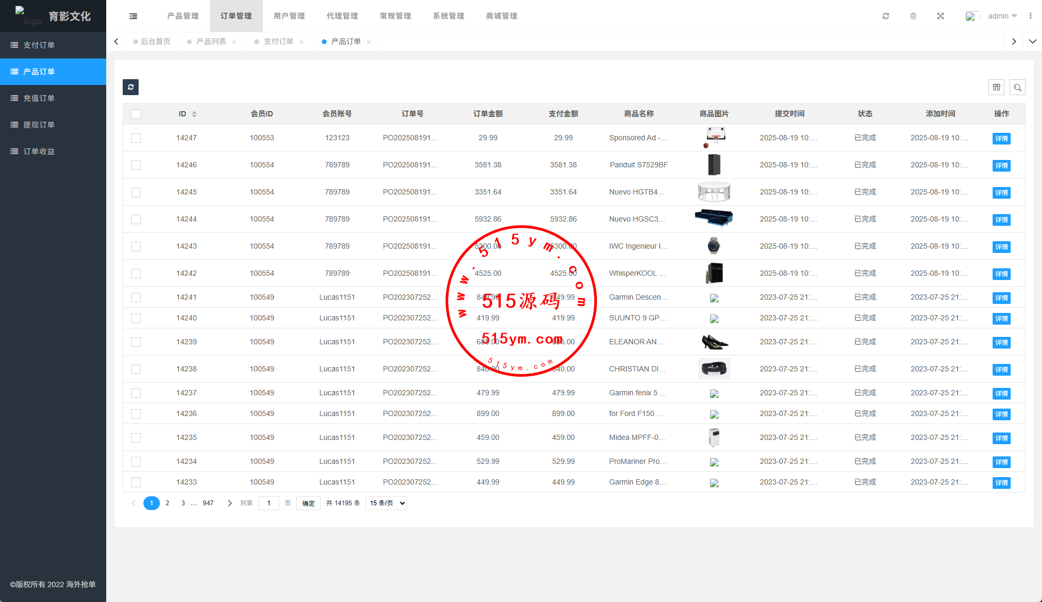Open the 15 条/页 page size dropdown
The width and height of the screenshot is (1042, 602).
[x=387, y=503]
